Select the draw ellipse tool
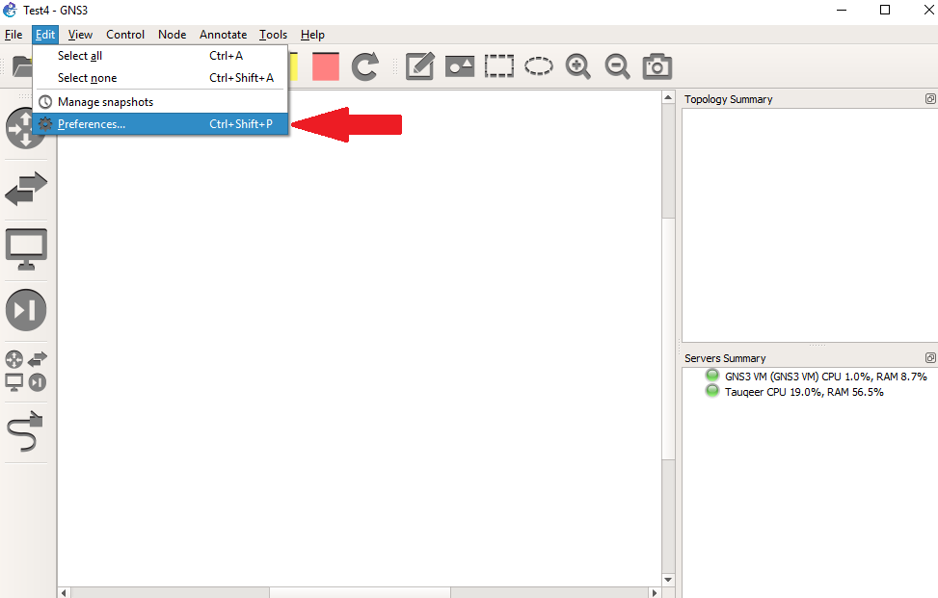This screenshot has height=598, width=938. [538, 65]
